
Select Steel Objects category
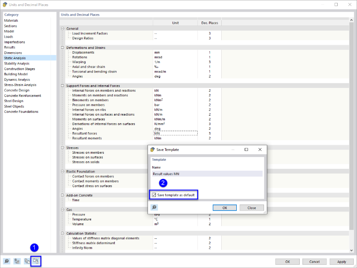(14, 106)
